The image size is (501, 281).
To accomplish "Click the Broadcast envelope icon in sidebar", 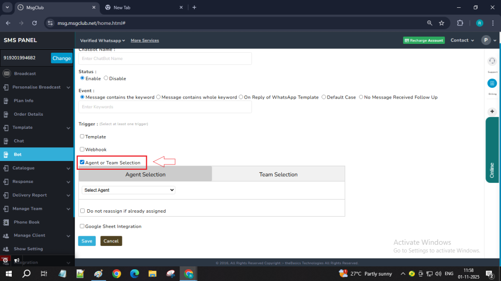I will coord(6,74).
